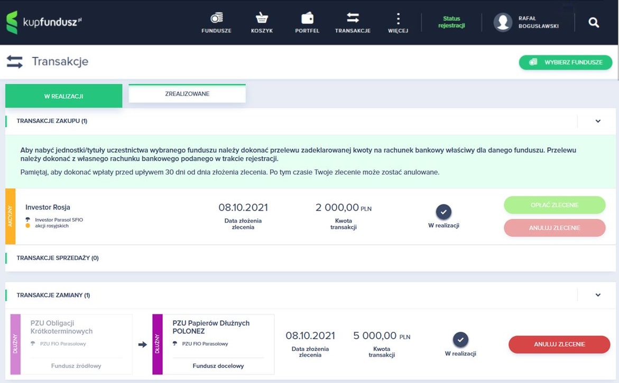Viewport: 619px width, 383px height.
Task: Click the Investor Parasol SFIO text
Action: coord(59,220)
